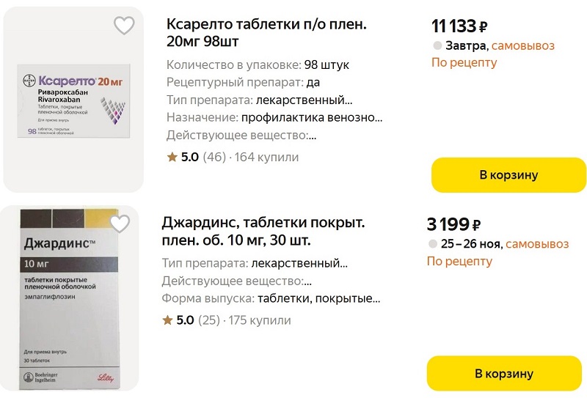
Task: Click the star rating icon for Ксарелто
Action: [172, 157]
